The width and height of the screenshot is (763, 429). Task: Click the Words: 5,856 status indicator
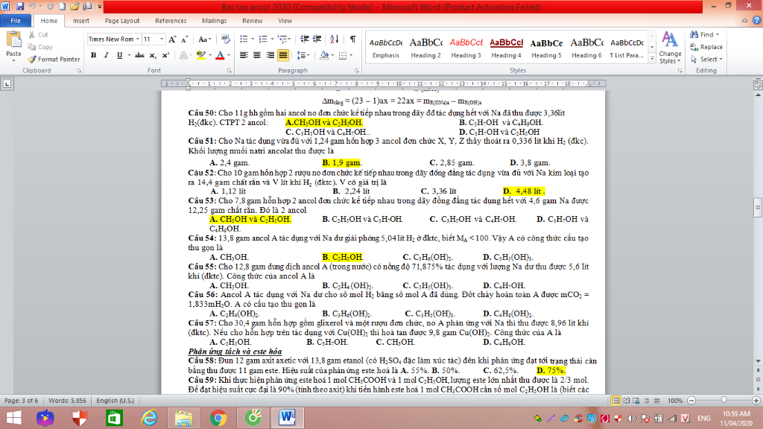(x=67, y=401)
